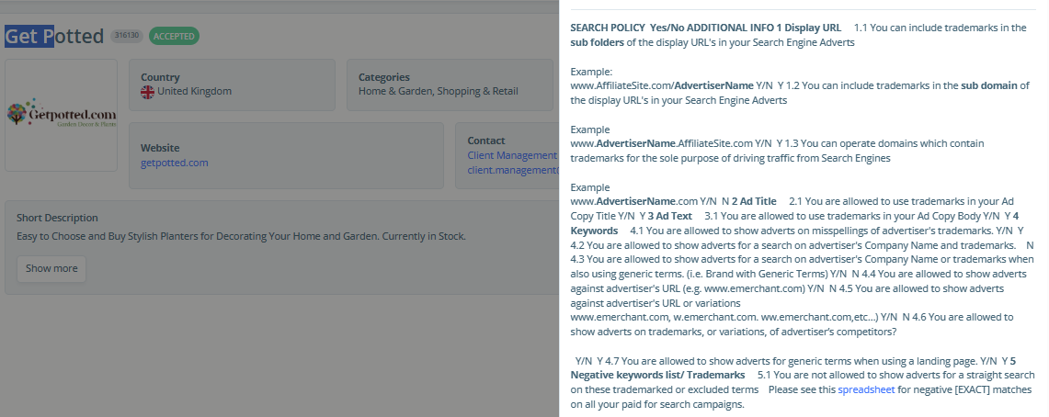Click the Client Management contact link

click(x=512, y=155)
